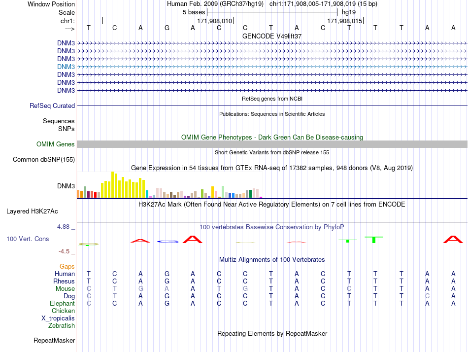
Task: Click the chr1: ruler label
Action: pos(67,21)
